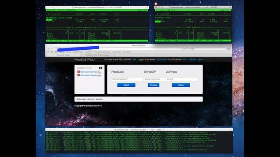Screen dimensions: 280x157
Task: Click the UDPress heading text
Action: (171, 72)
